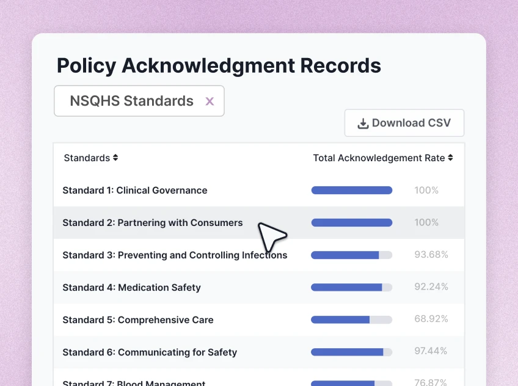
Task: Click the sort arrows beside Total Acknowledgement Rate
Action: coord(451,158)
